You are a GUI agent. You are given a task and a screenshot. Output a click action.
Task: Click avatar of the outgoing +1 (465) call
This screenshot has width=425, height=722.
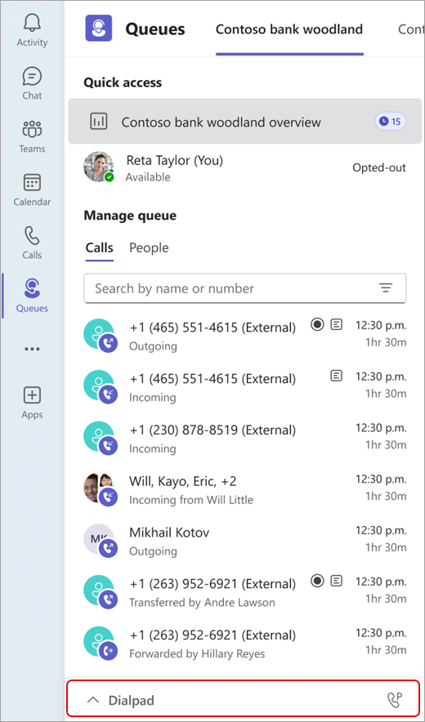tap(100, 335)
